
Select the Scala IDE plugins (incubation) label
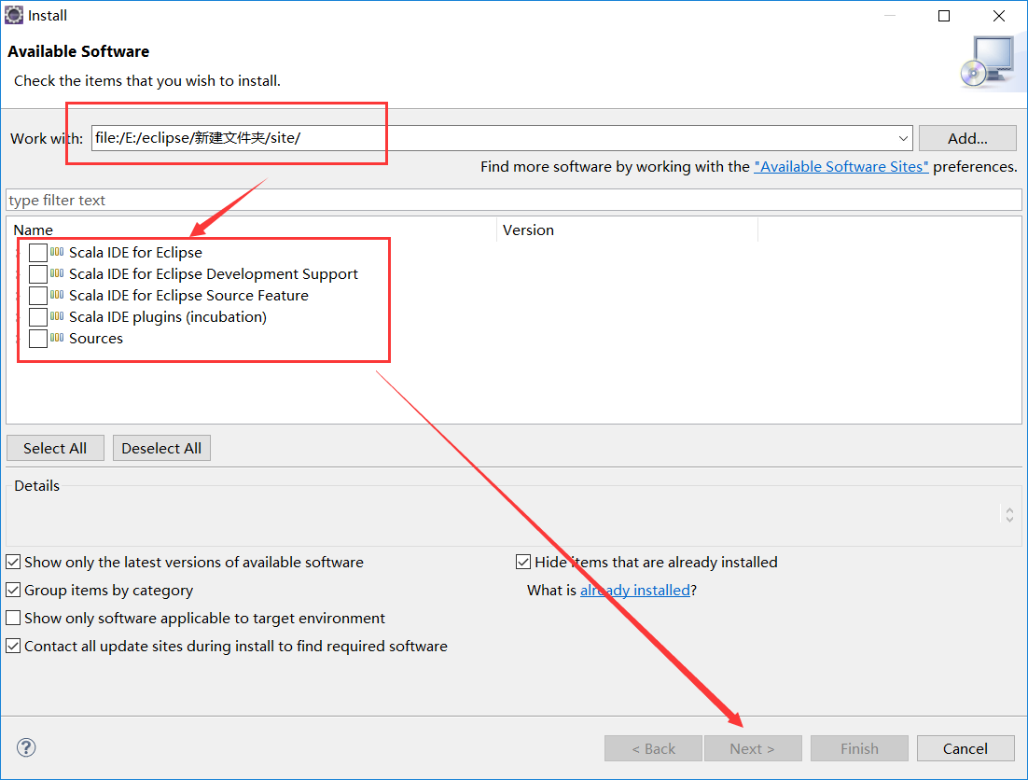click(168, 317)
